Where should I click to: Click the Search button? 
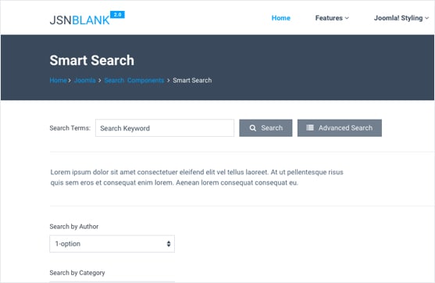pyautogui.click(x=266, y=128)
